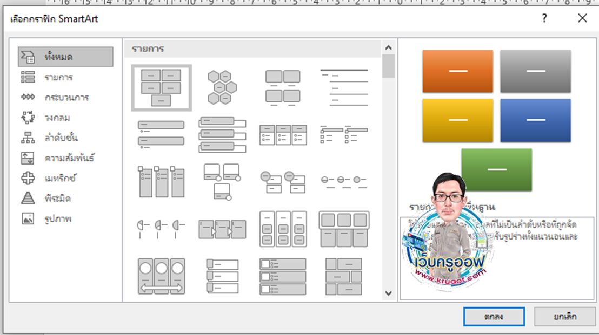The height and width of the screenshot is (335, 599).
Task: Select the Basic Block List layout thumbnail
Action: 161,87
